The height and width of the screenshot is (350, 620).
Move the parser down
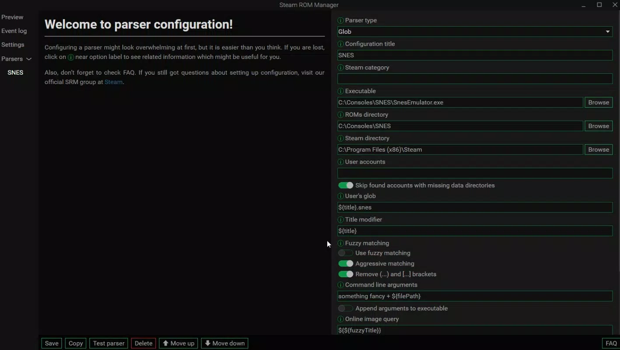(x=225, y=343)
